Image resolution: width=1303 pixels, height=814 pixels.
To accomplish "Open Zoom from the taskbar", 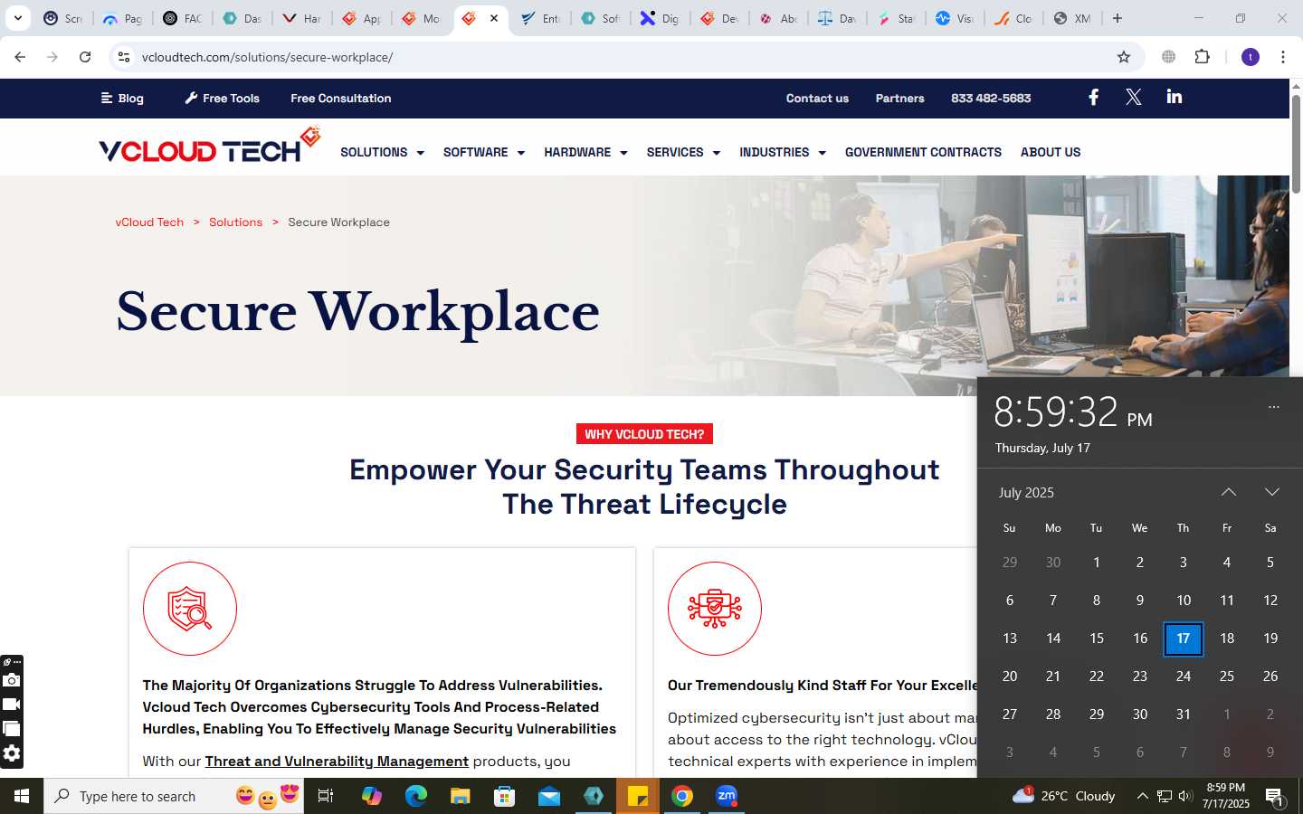I will (727, 796).
